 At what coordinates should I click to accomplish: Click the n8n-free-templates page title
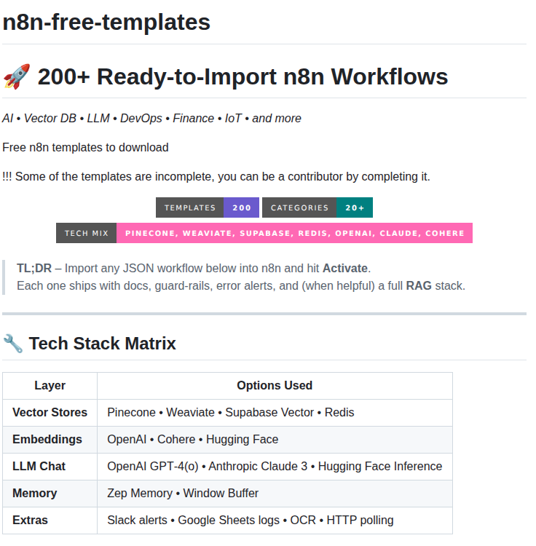(x=106, y=23)
